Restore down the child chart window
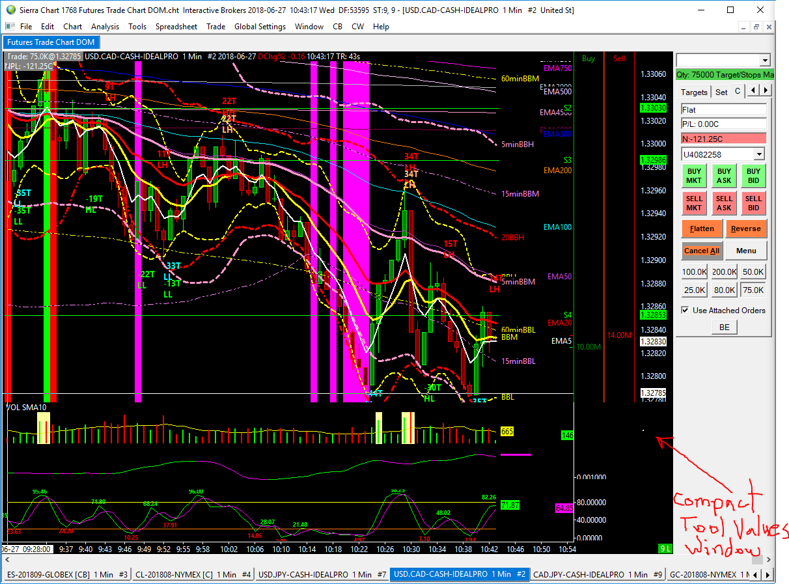This screenshot has height=584, width=789. click(x=756, y=26)
